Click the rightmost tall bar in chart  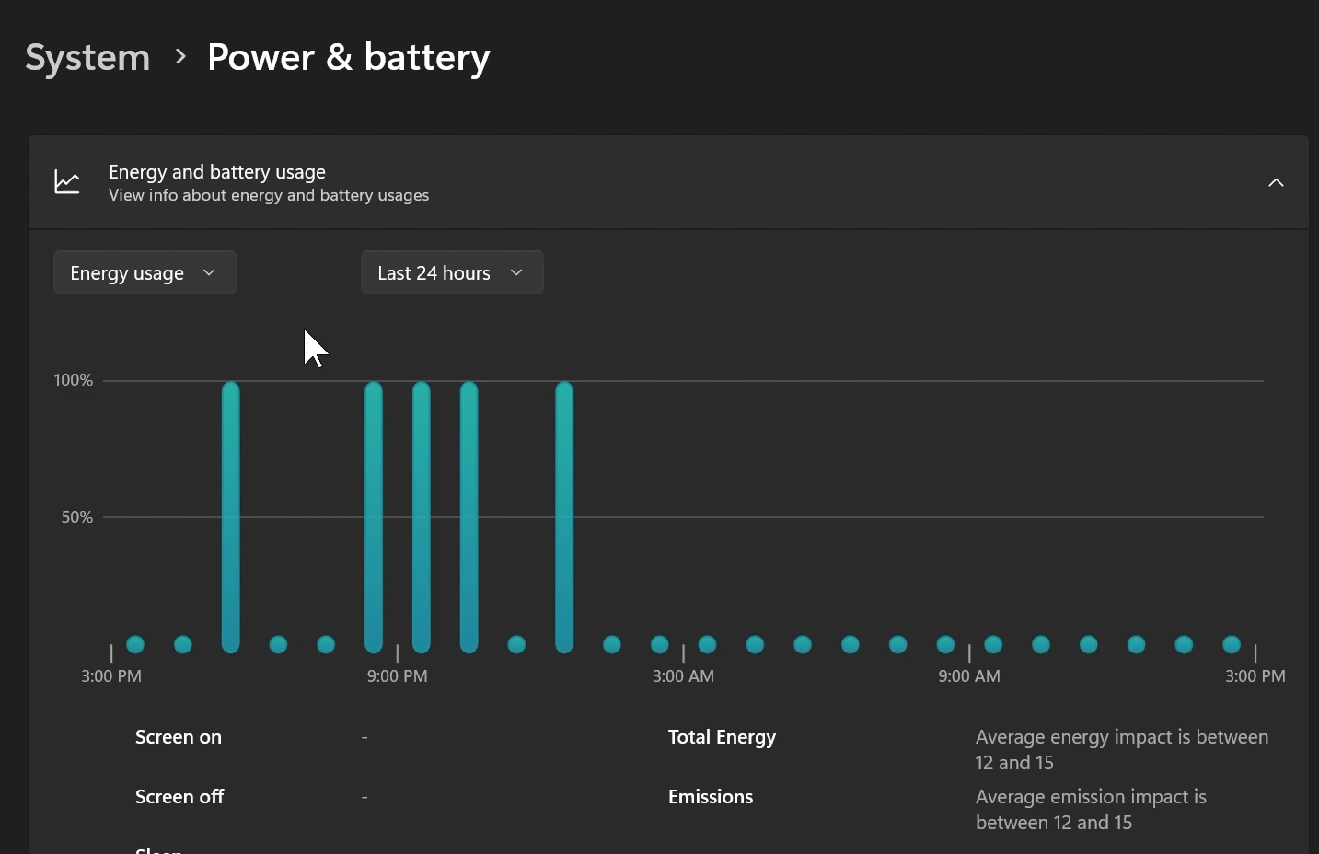564,515
